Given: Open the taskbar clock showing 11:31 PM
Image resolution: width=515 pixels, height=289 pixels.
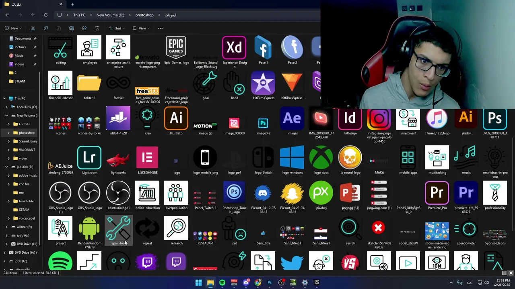Looking at the screenshot, I should point(503,283).
